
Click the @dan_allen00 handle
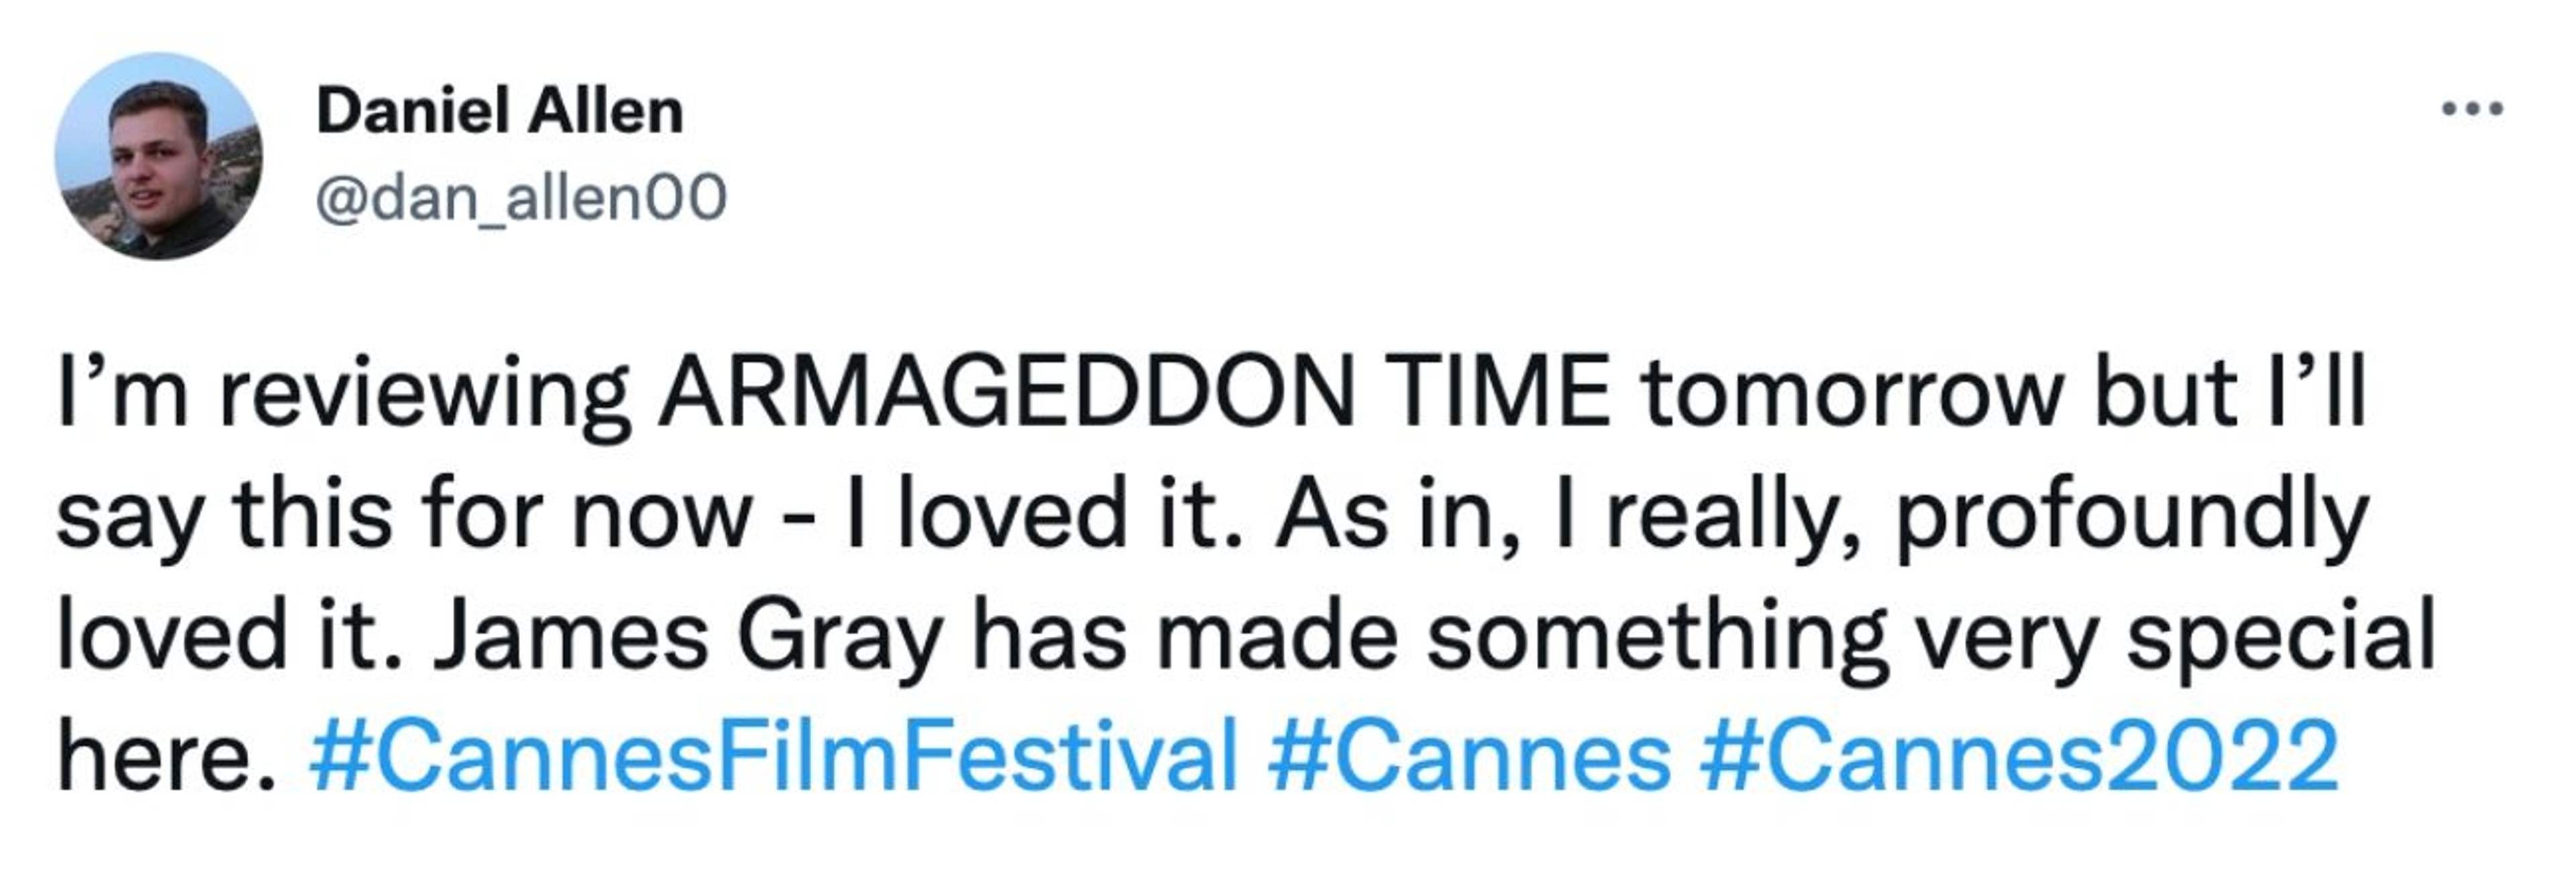[x=521, y=198]
